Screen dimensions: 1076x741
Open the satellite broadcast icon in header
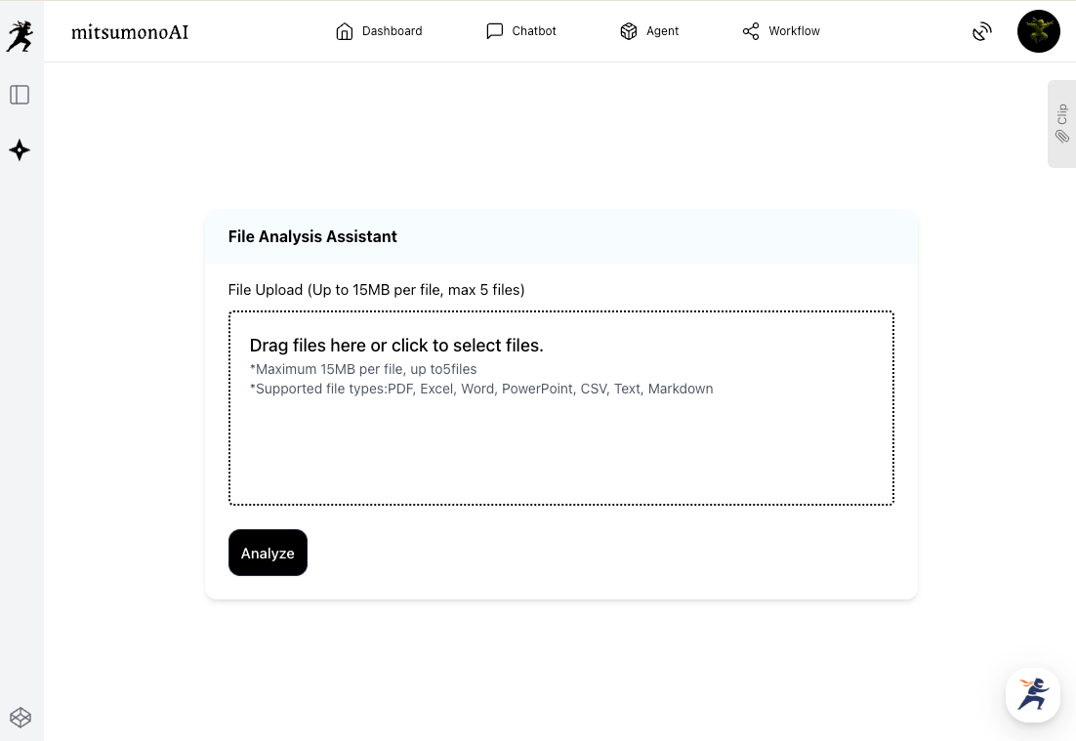(982, 31)
